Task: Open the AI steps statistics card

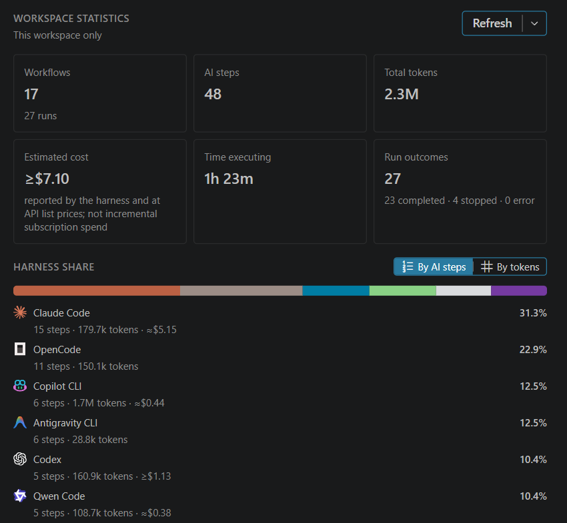Action: click(x=280, y=93)
